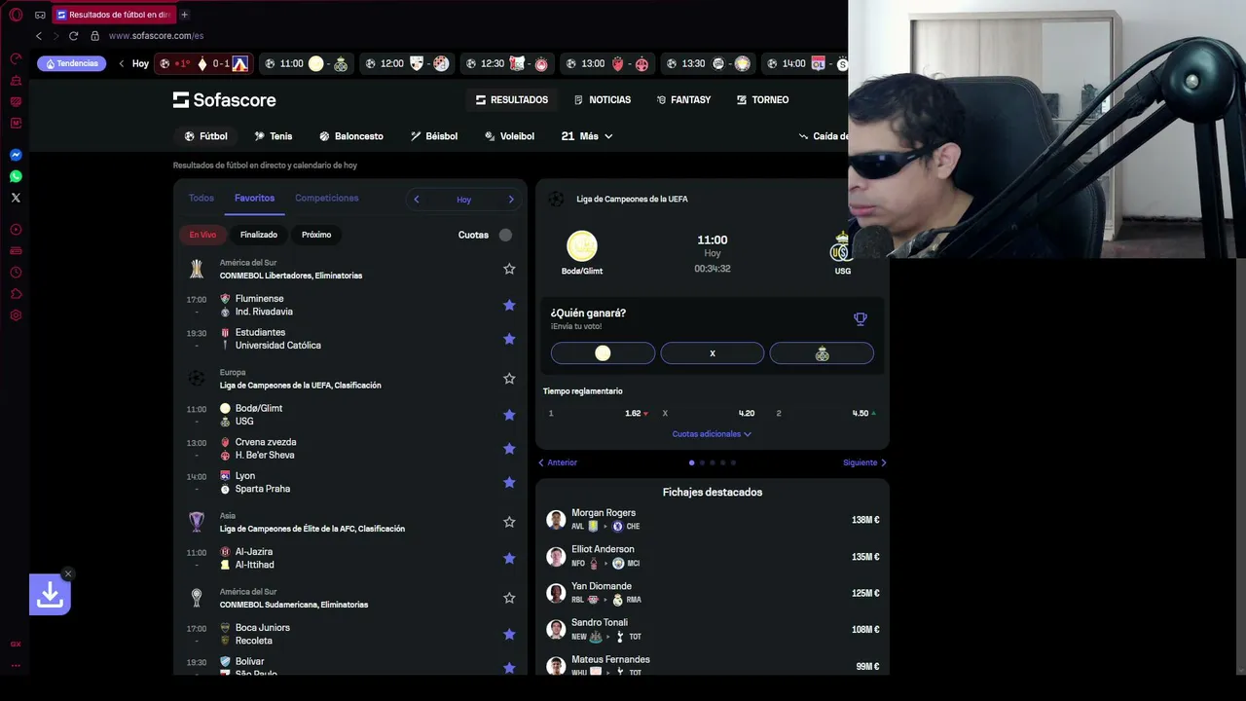Screen dimensions: 1246x701
Task: Unfavorite the Boca Juniors vs Recoleta match
Action: click(509, 634)
